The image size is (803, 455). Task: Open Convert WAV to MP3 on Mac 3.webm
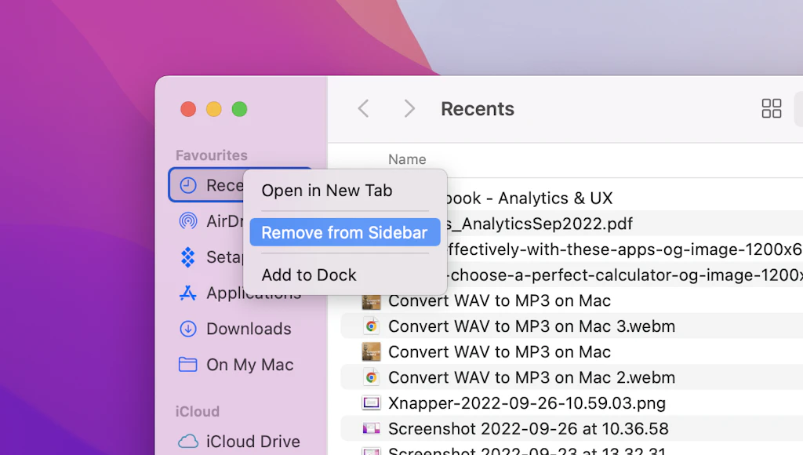pos(530,326)
